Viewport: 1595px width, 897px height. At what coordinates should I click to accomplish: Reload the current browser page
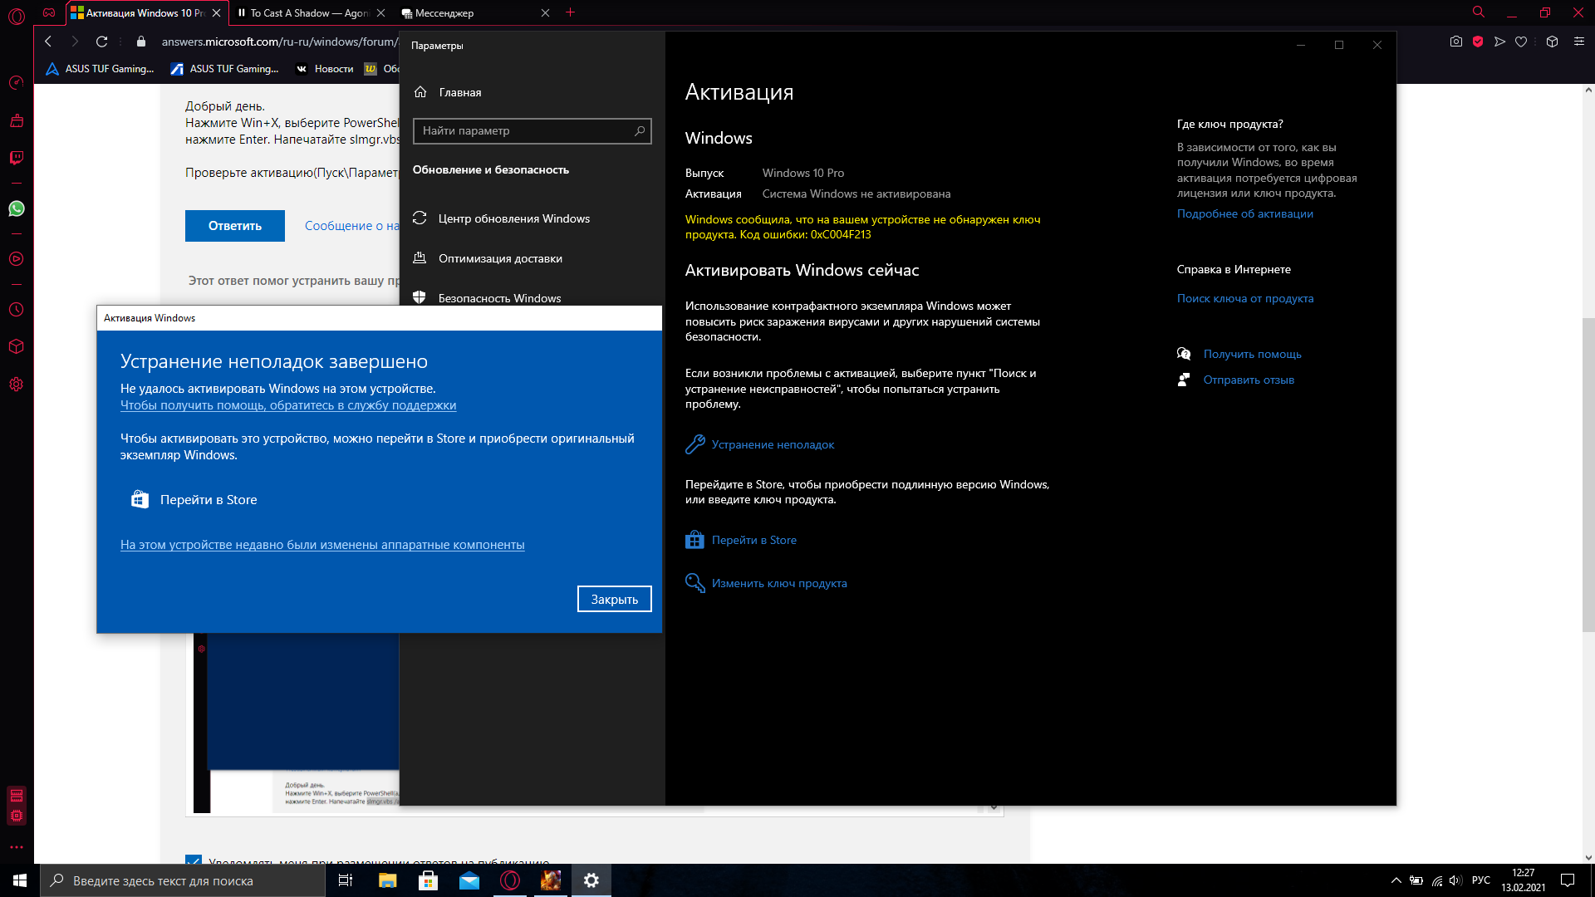101,42
